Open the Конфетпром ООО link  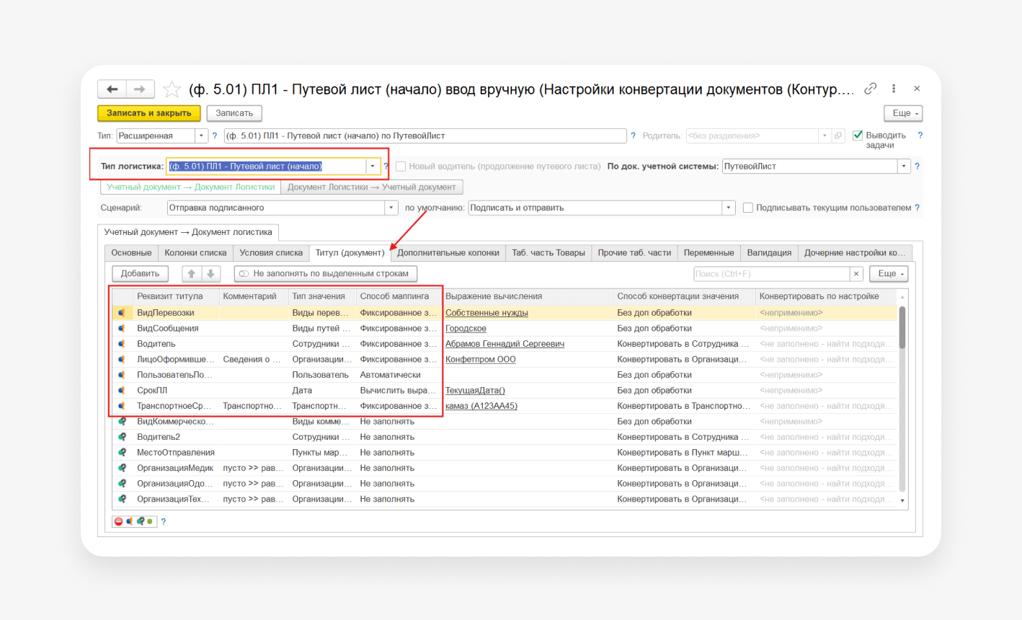481,360
